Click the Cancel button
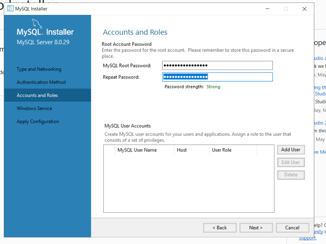 coord(292,228)
